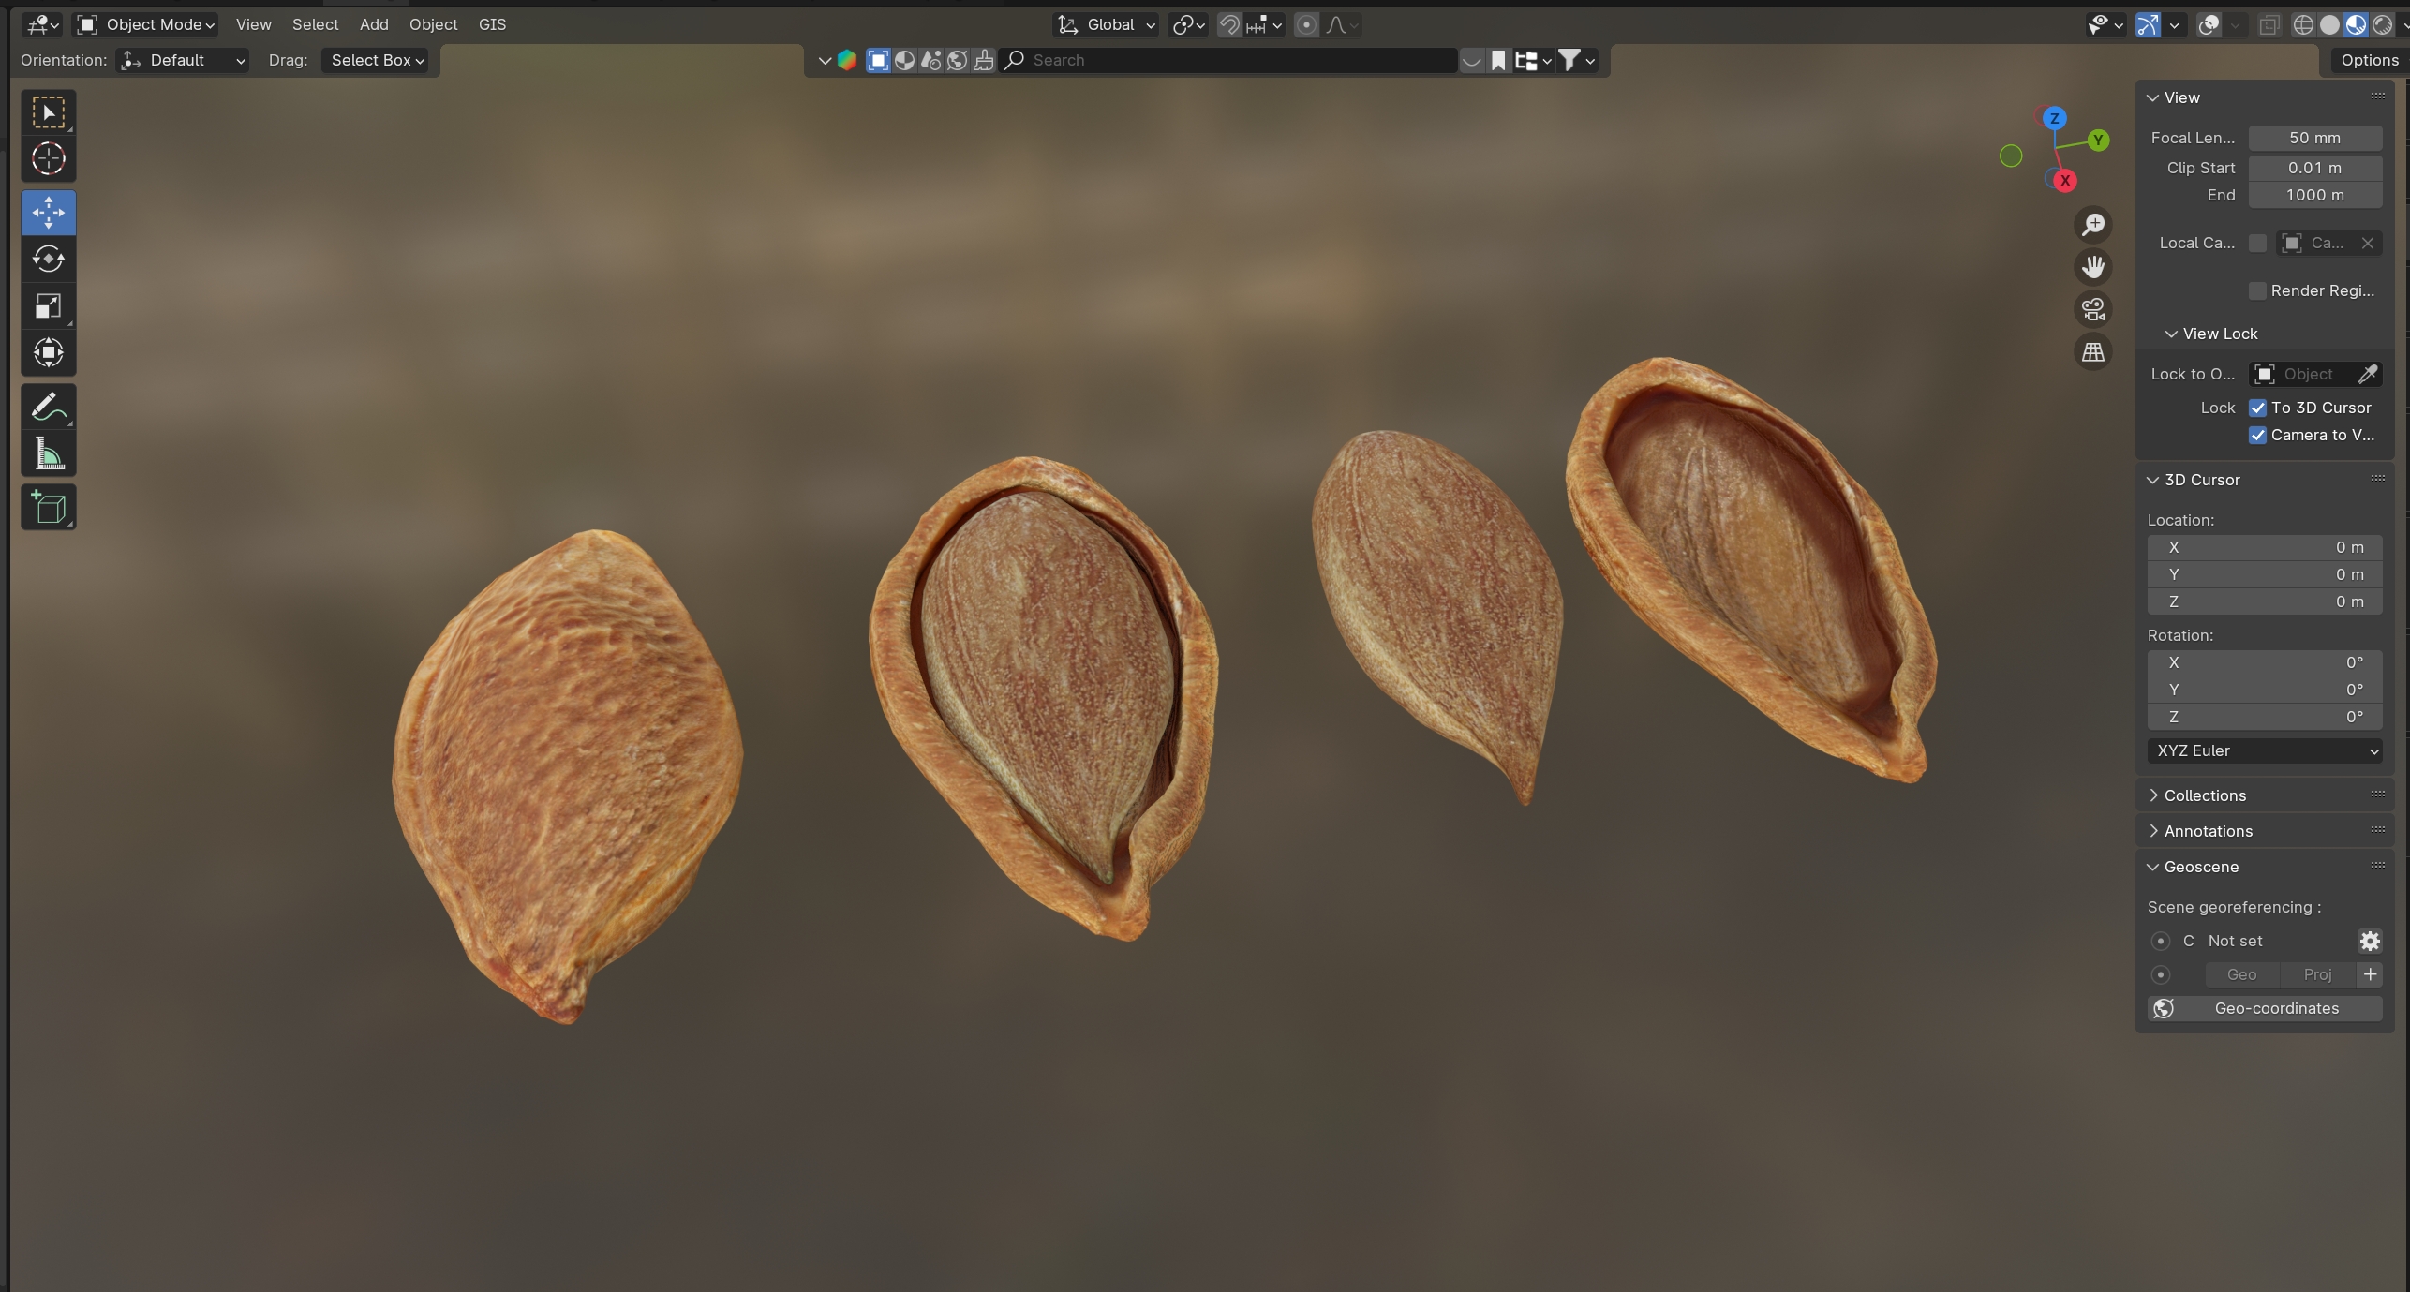
Task: Open the XYZ Euler rotation dropdown
Action: pos(2264,750)
